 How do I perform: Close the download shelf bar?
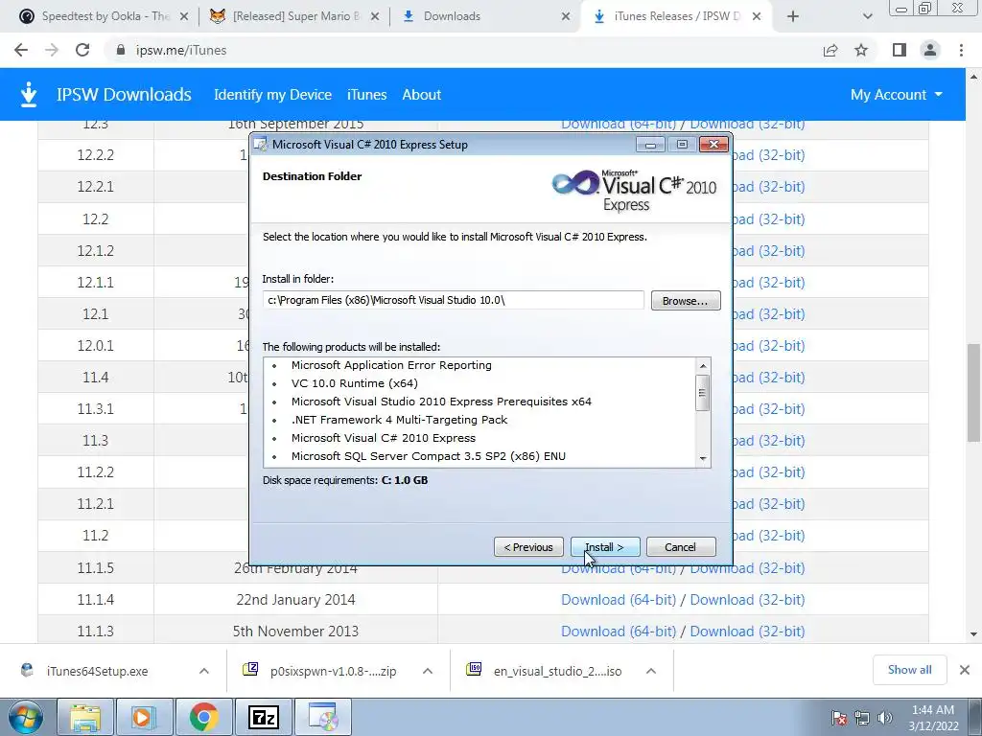tap(965, 670)
